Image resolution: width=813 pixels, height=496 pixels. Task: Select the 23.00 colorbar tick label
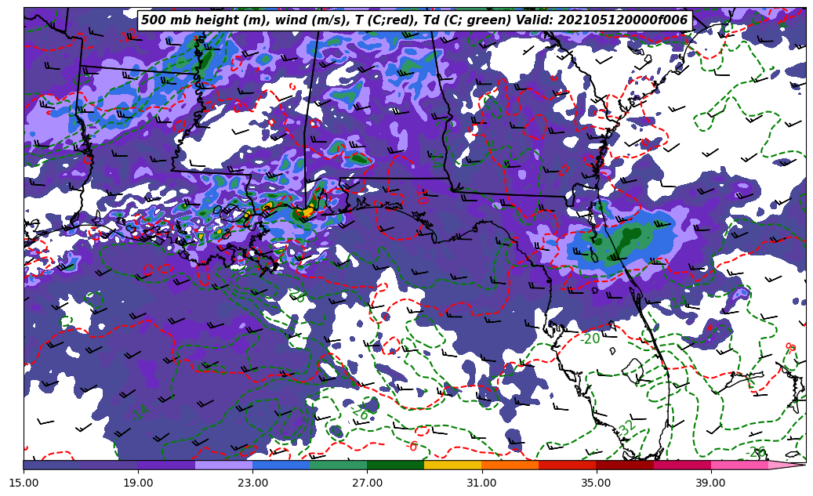pos(252,483)
